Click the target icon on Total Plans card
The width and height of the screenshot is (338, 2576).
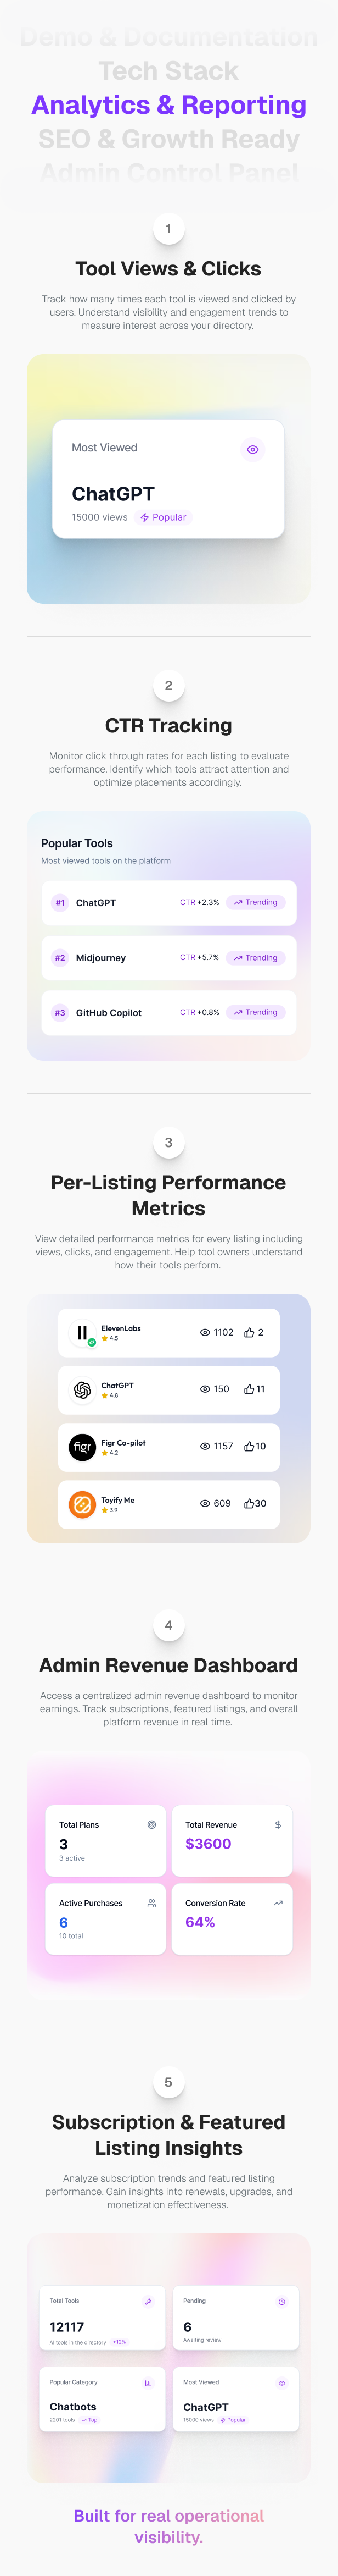[x=151, y=1825]
